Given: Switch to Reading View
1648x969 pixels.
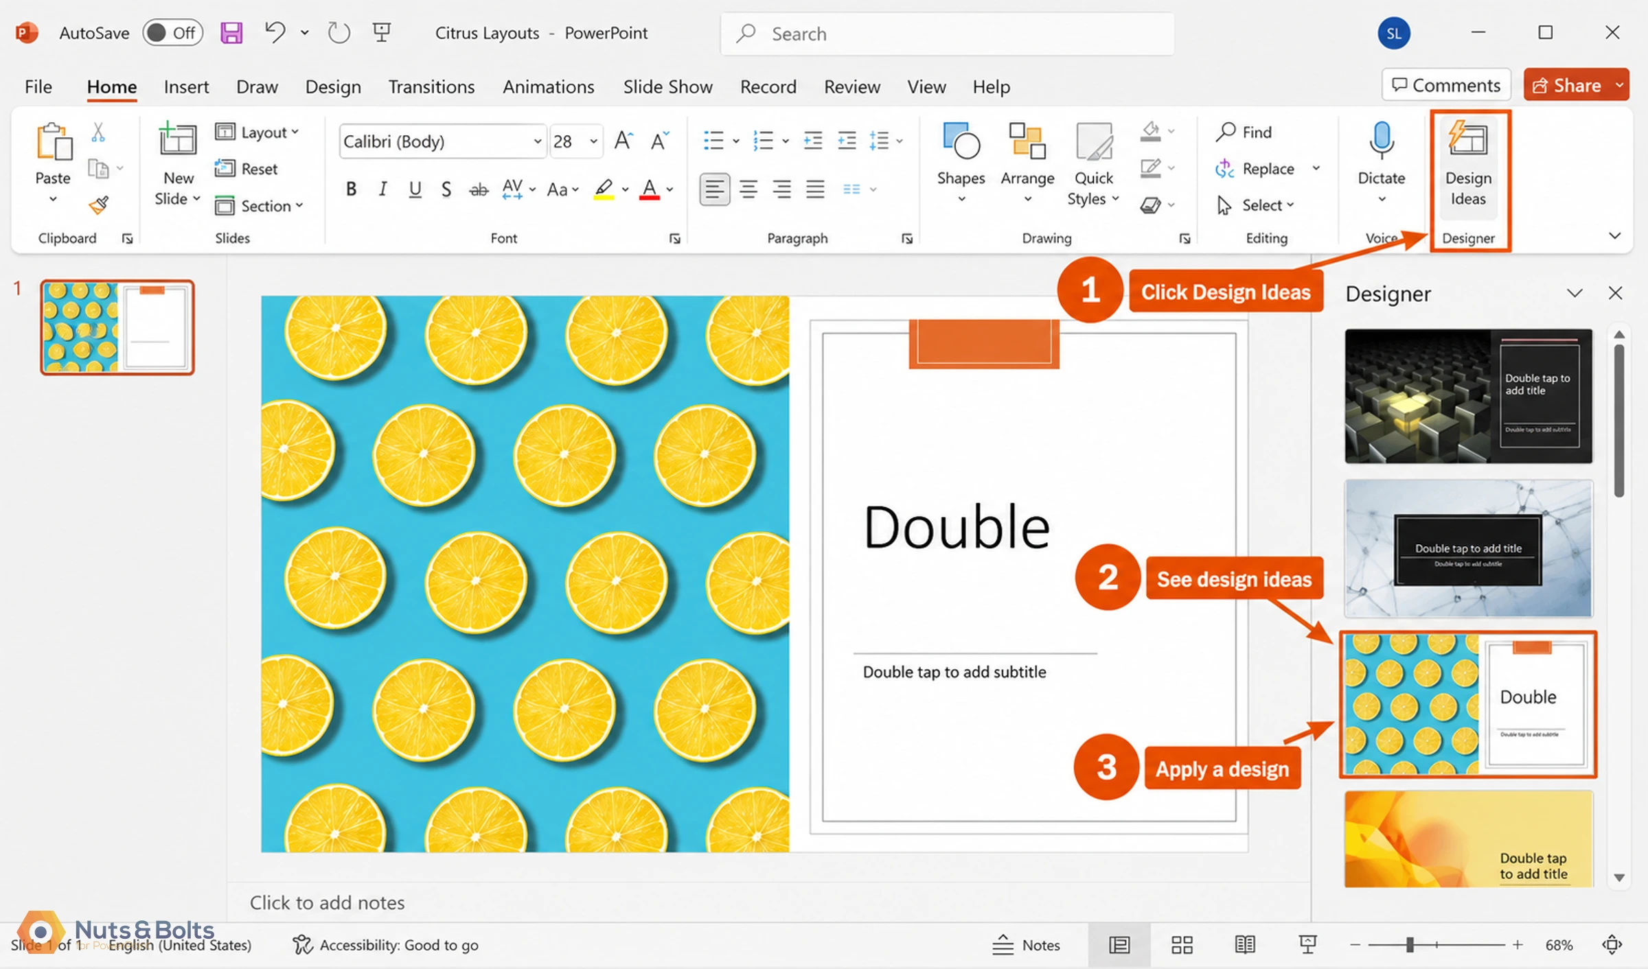Looking at the screenshot, I should coord(1244,944).
